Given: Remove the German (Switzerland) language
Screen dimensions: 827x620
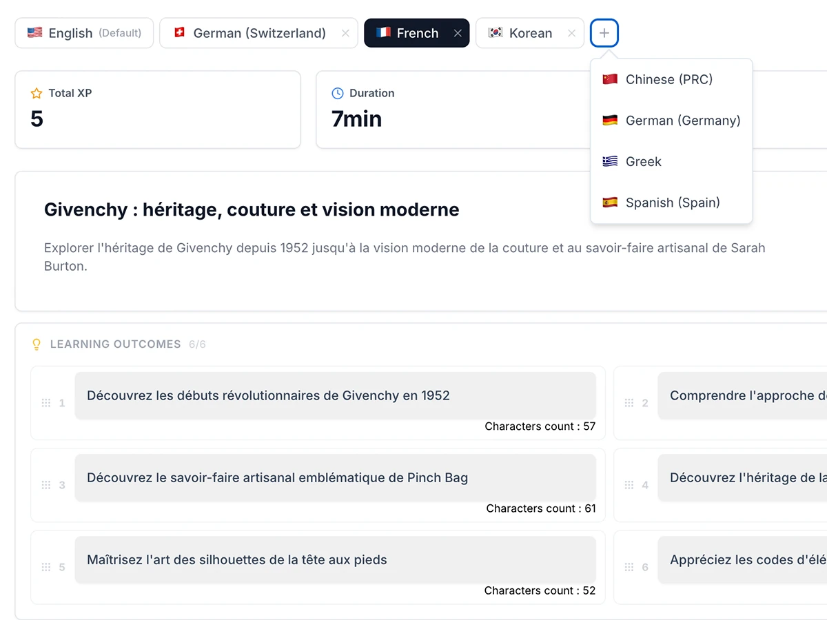Looking at the screenshot, I should tap(345, 32).
